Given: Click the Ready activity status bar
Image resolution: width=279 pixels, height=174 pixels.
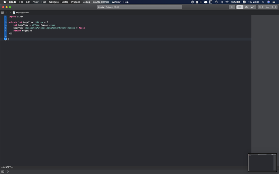Looking at the screenshot, I should [139, 7].
